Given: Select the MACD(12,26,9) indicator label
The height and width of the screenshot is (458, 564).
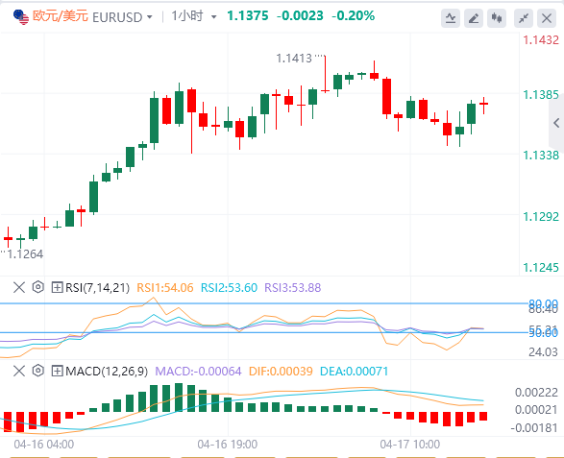Looking at the screenshot, I should (107, 371).
